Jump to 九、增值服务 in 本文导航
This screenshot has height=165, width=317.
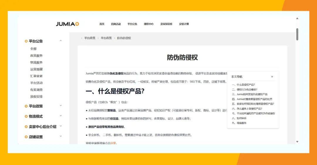point(239,123)
